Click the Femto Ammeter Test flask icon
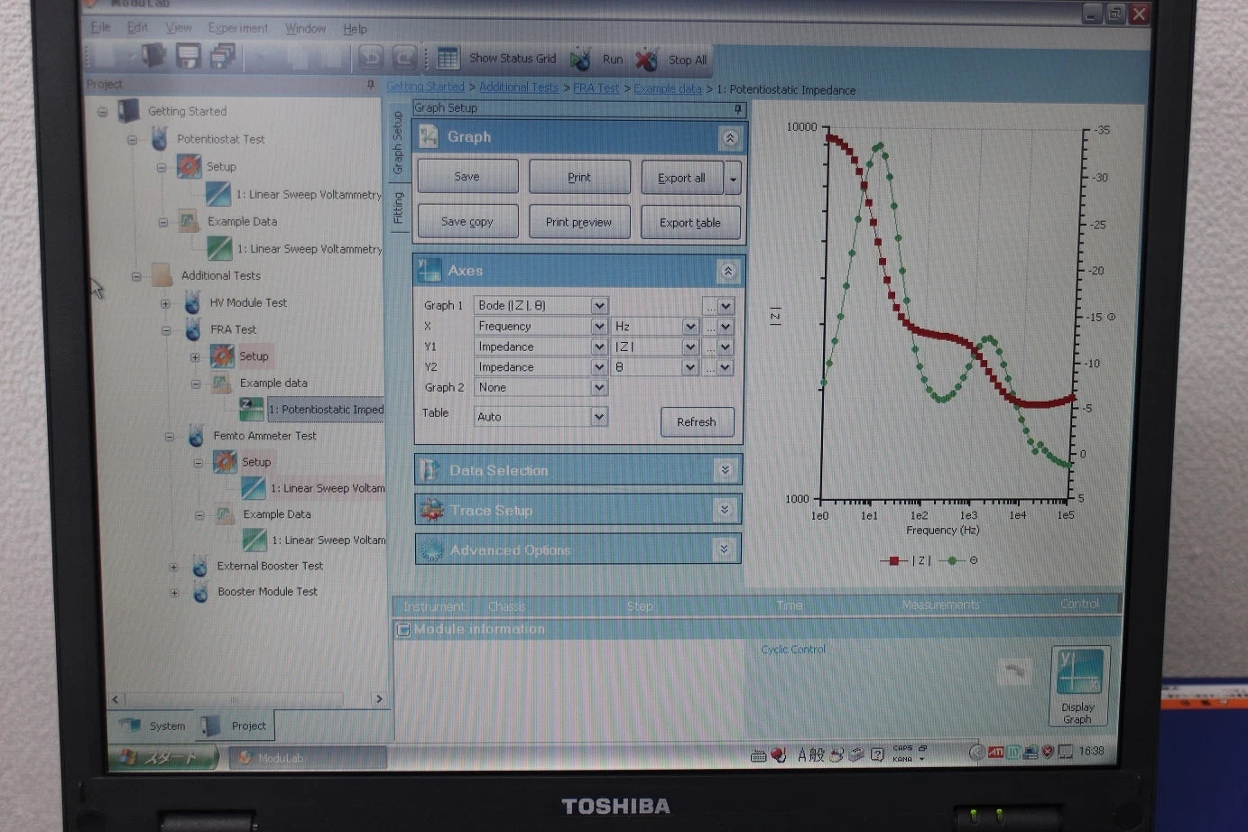This screenshot has height=832, width=1248. 196,436
